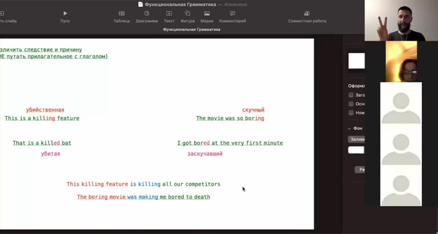This screenshot has width=438, height=234.
Task: Toggle the Номер слайда checkbox
Action: pyautogui.click(x=351, y=113)
